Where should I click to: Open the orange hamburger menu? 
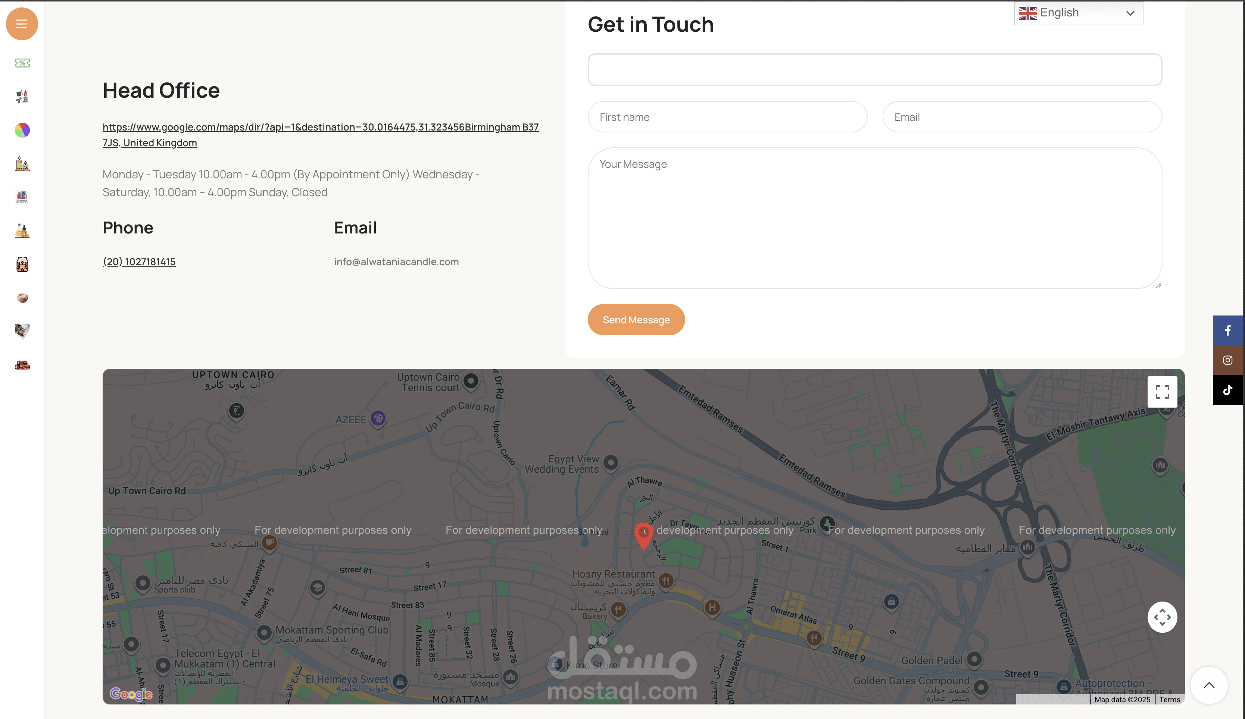[22, 24]
